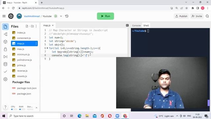This screenshot has width=211, height=119.
Task: Click the RAM usage bar
Action: click(x=22, y=109)
